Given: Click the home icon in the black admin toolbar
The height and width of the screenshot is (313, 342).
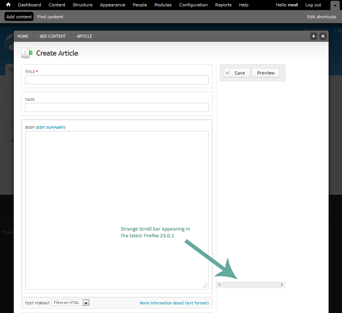Looking at the screenshot, I should (x=8, y=5).
